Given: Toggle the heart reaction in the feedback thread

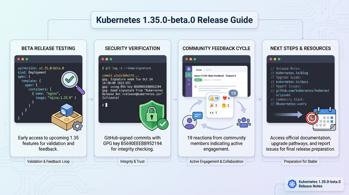Looking at the screenshot, I should pos(226,98).
